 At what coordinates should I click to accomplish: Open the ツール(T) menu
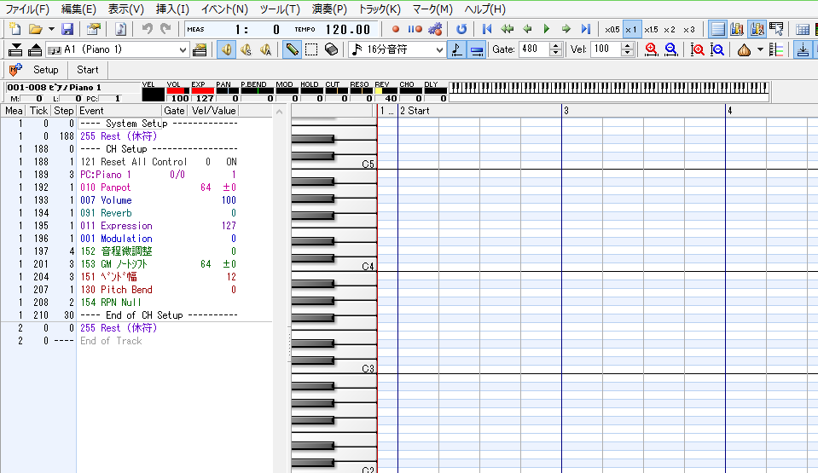(281, 9)
